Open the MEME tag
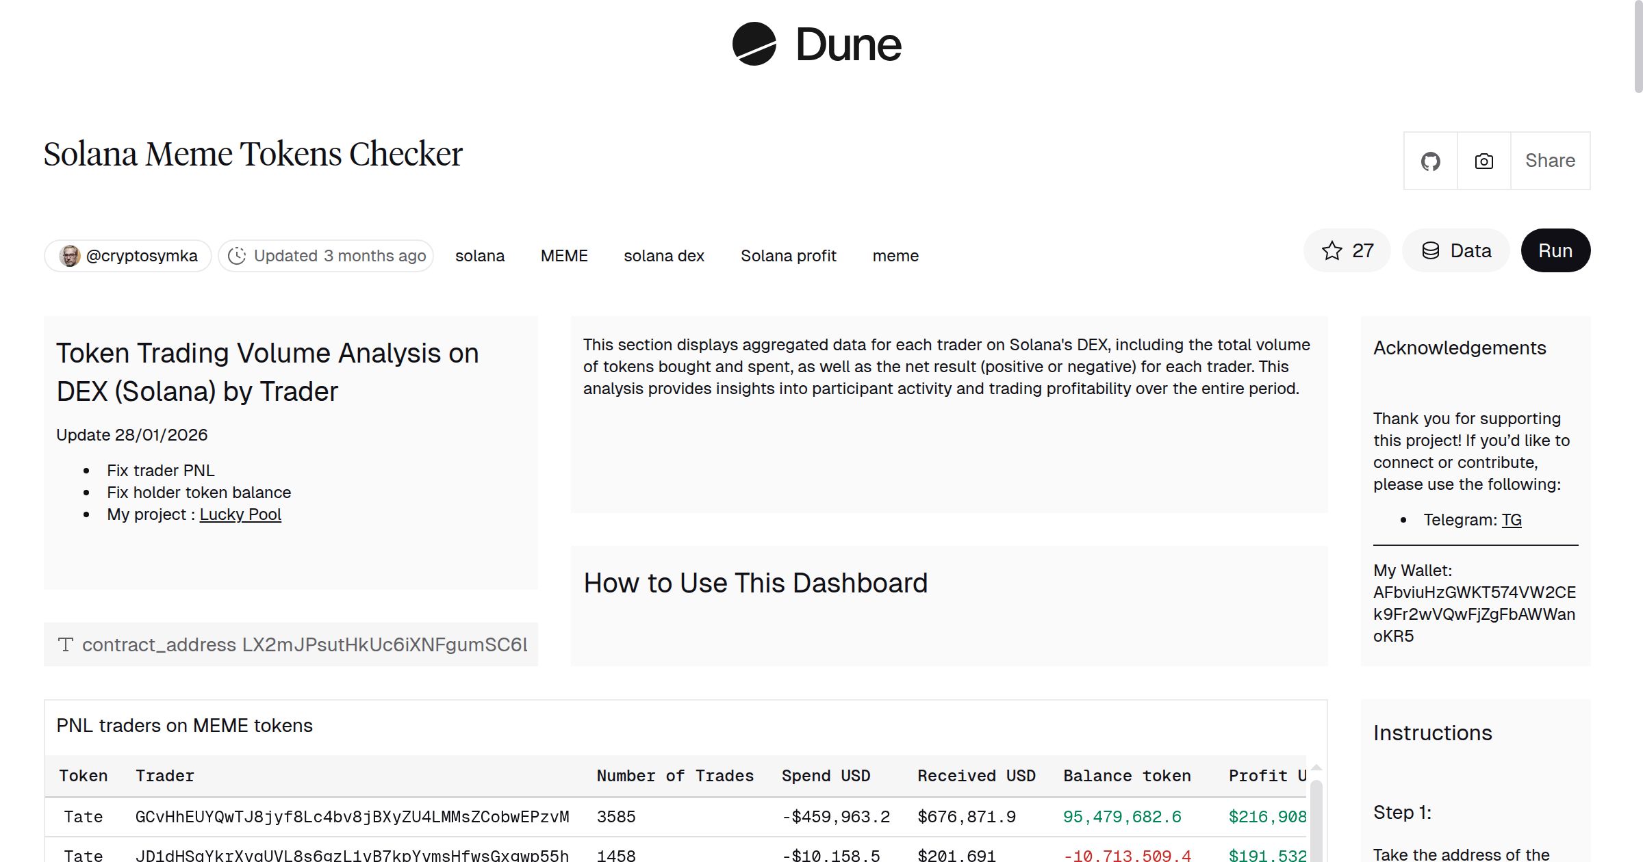1643x862 pixels. coord(564,255)
